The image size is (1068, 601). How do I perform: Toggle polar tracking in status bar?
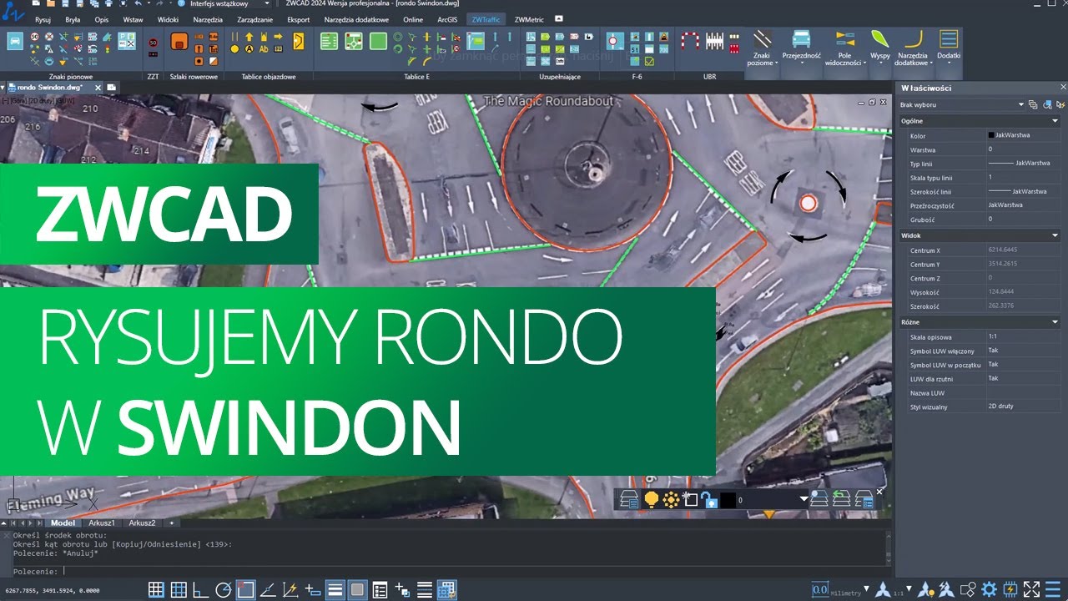coord(223,589)
